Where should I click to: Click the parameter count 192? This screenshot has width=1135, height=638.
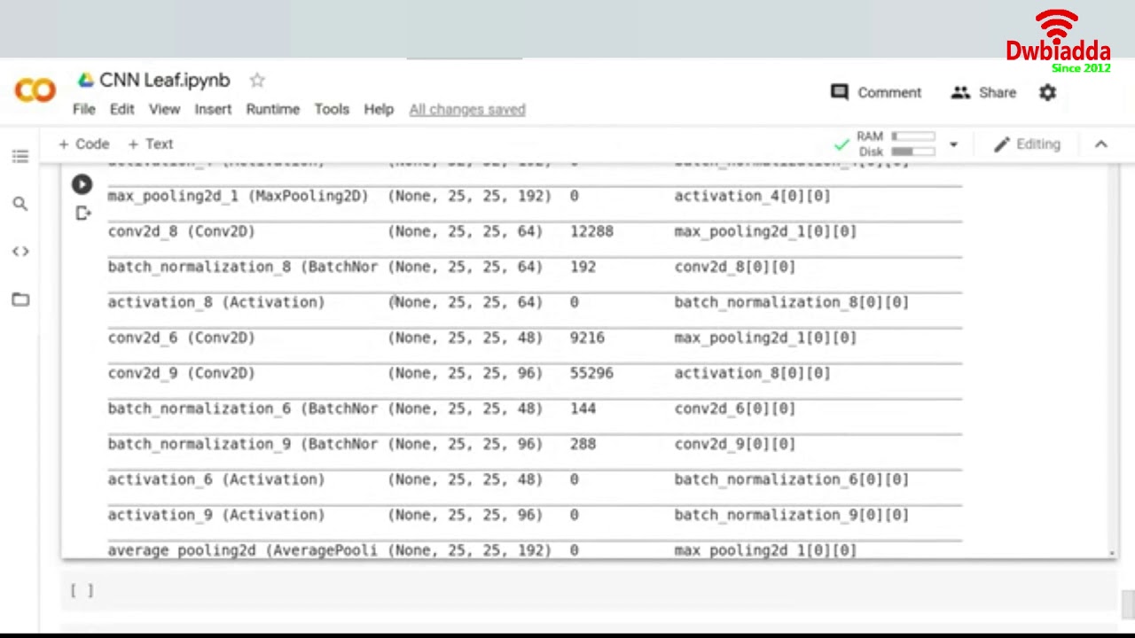[x=583, y=267]
